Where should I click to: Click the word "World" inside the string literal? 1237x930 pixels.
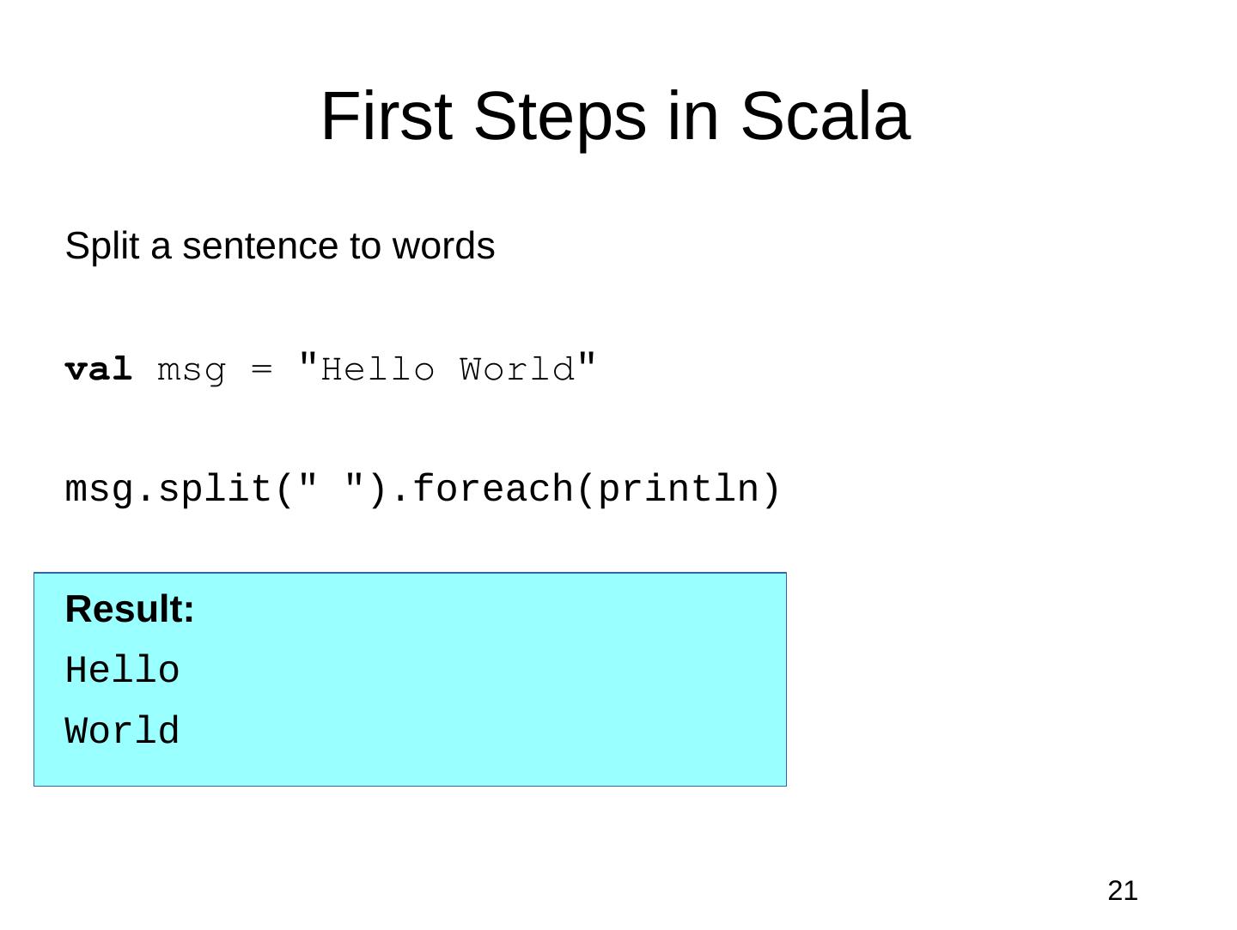coord(517,370)
